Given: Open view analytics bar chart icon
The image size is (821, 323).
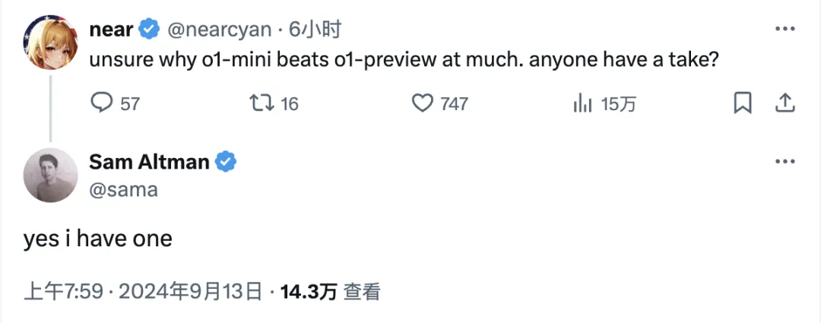Looking at the screenshot, I should (582, 103).
